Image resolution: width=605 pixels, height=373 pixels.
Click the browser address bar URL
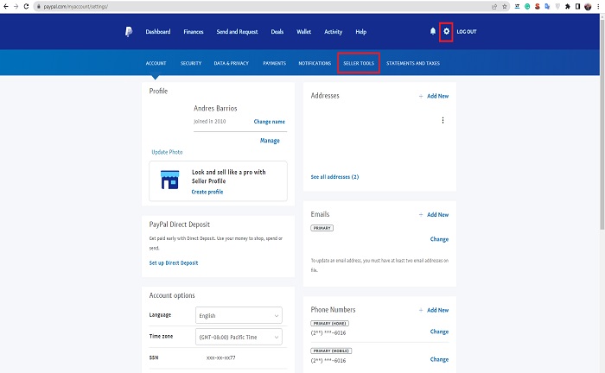tap(76, 7)
